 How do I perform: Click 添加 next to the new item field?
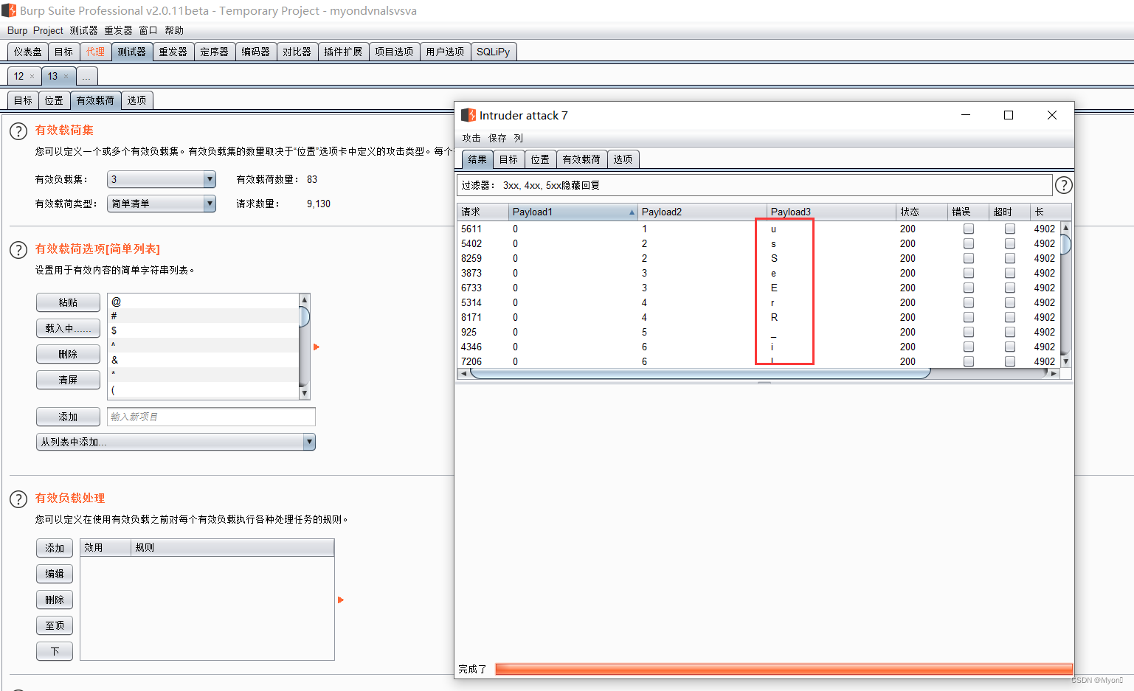68,417
